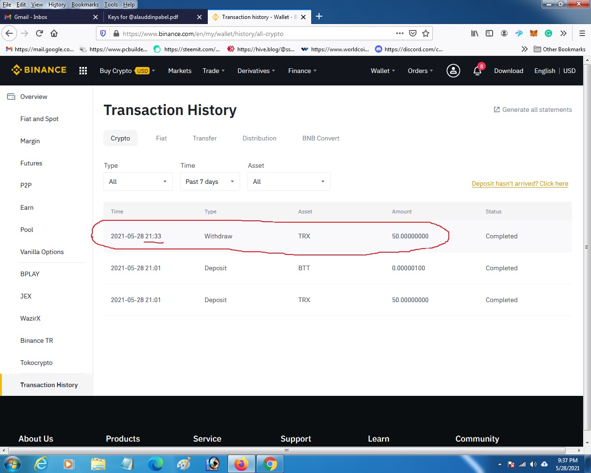Open the notifications bell with badge 8
Viewport: 591px width, 473px height.
tap(477, 71)
